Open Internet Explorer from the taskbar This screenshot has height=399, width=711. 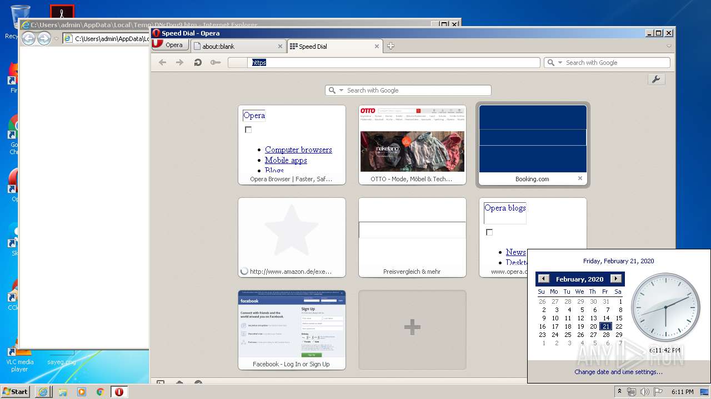43,392
